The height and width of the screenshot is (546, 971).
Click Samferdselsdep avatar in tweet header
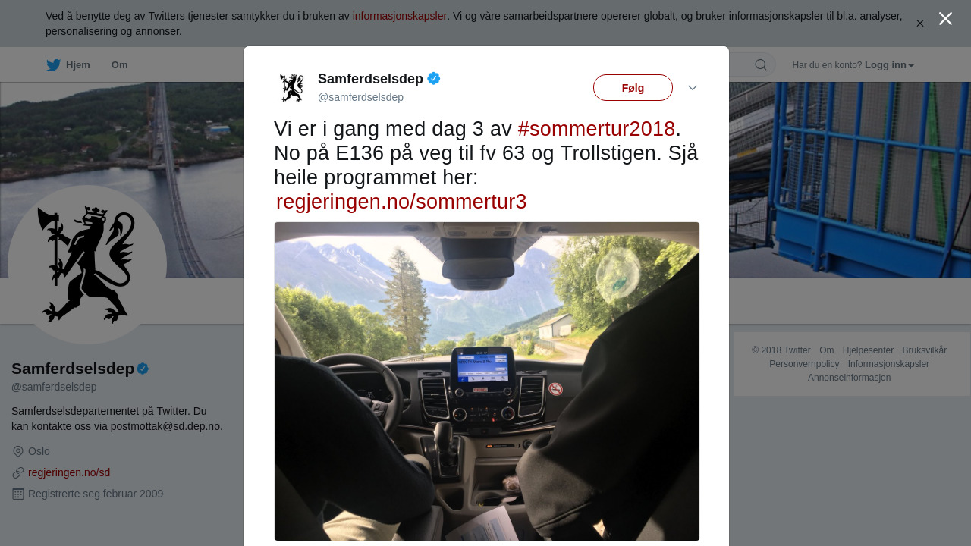coord(291,87)
